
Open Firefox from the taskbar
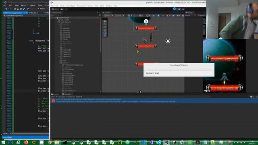pyautogui.click(x=26, y=142)
